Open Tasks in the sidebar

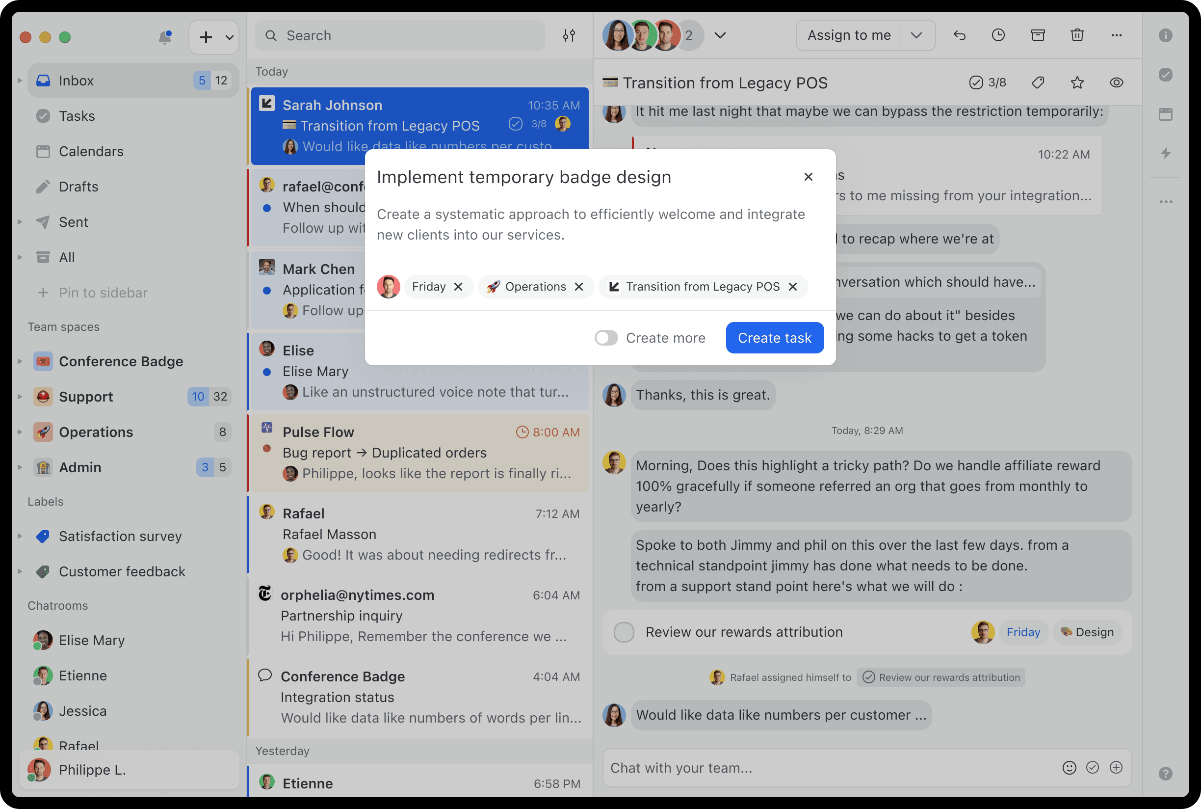click(77, 116)
